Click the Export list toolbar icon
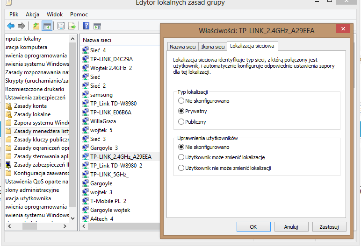The height and width of the screenshot is (246, 361). coord(72,26)
